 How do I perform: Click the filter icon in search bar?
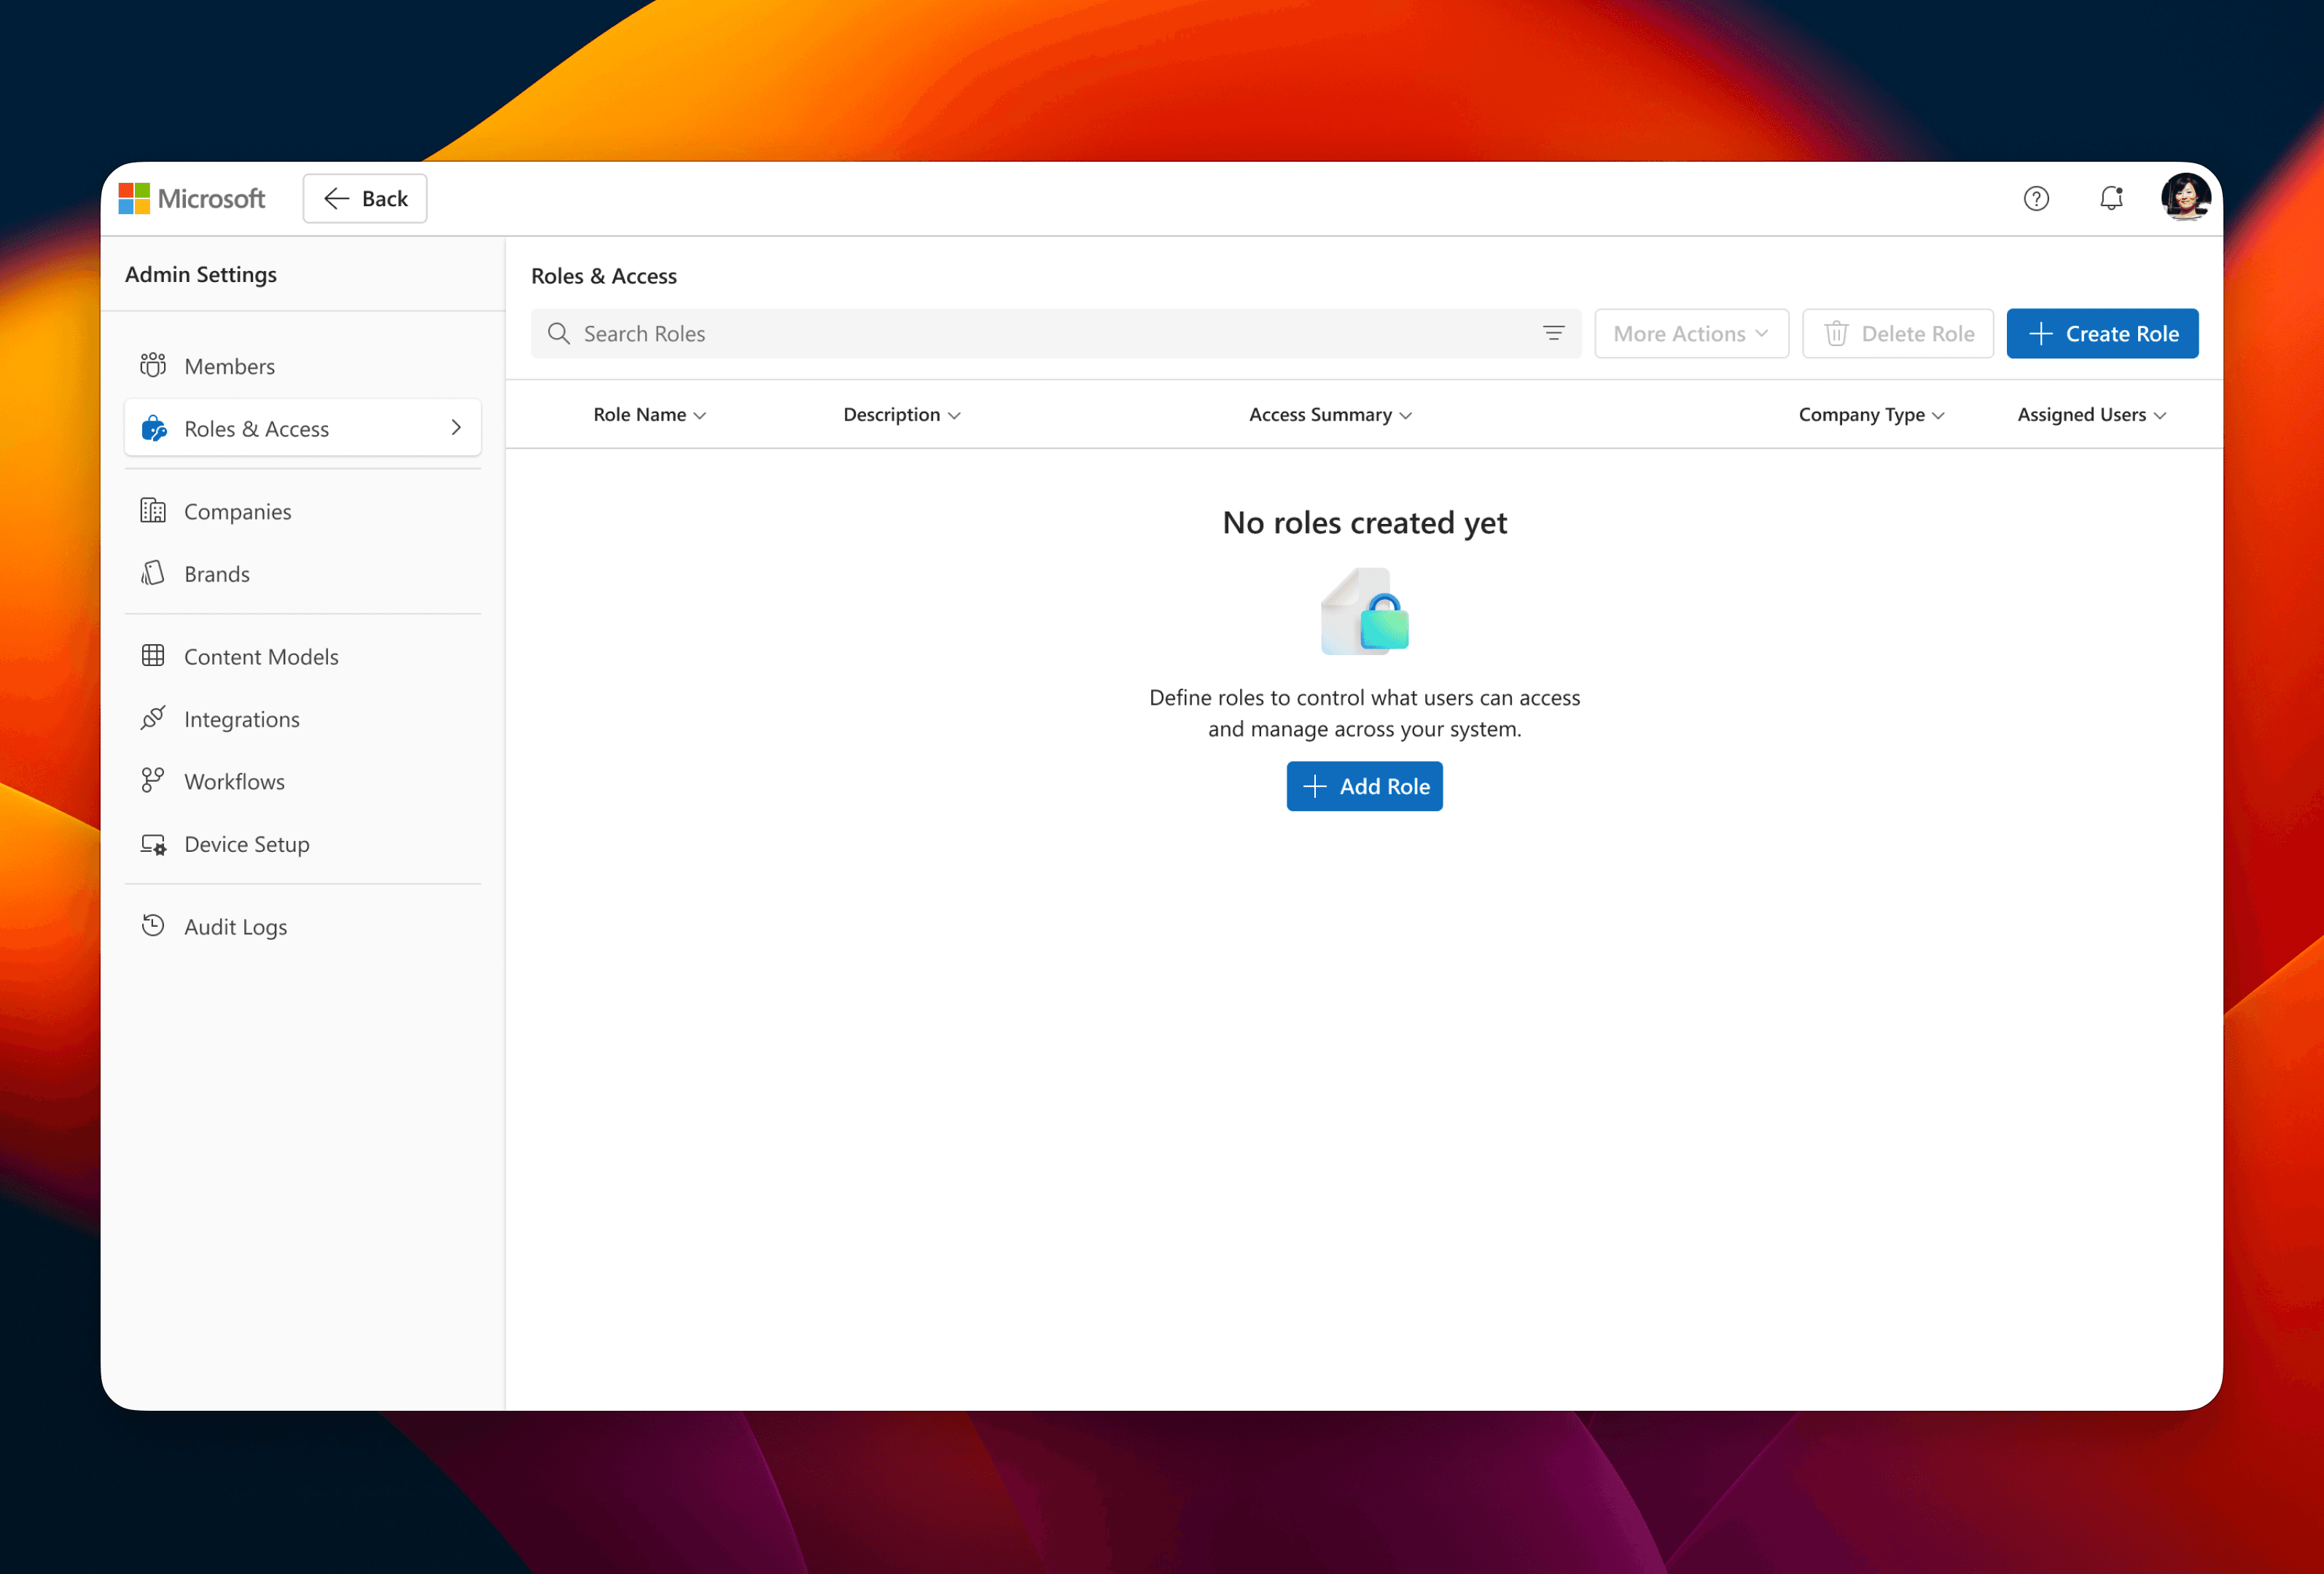click(x=1553, y=334)
